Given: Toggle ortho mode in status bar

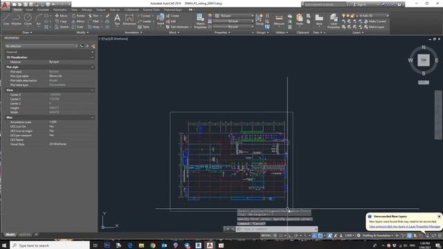Looking at the screenshot, I should click(x=290, y=235).
